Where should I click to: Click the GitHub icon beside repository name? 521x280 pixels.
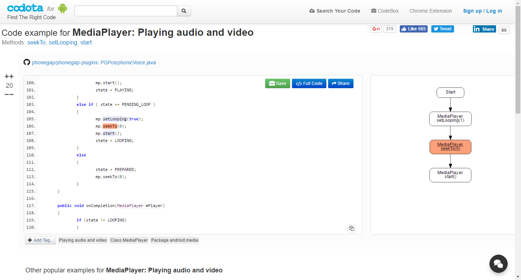click(x=27, y=62)
